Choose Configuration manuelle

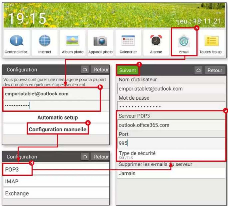tap(57, 129)
